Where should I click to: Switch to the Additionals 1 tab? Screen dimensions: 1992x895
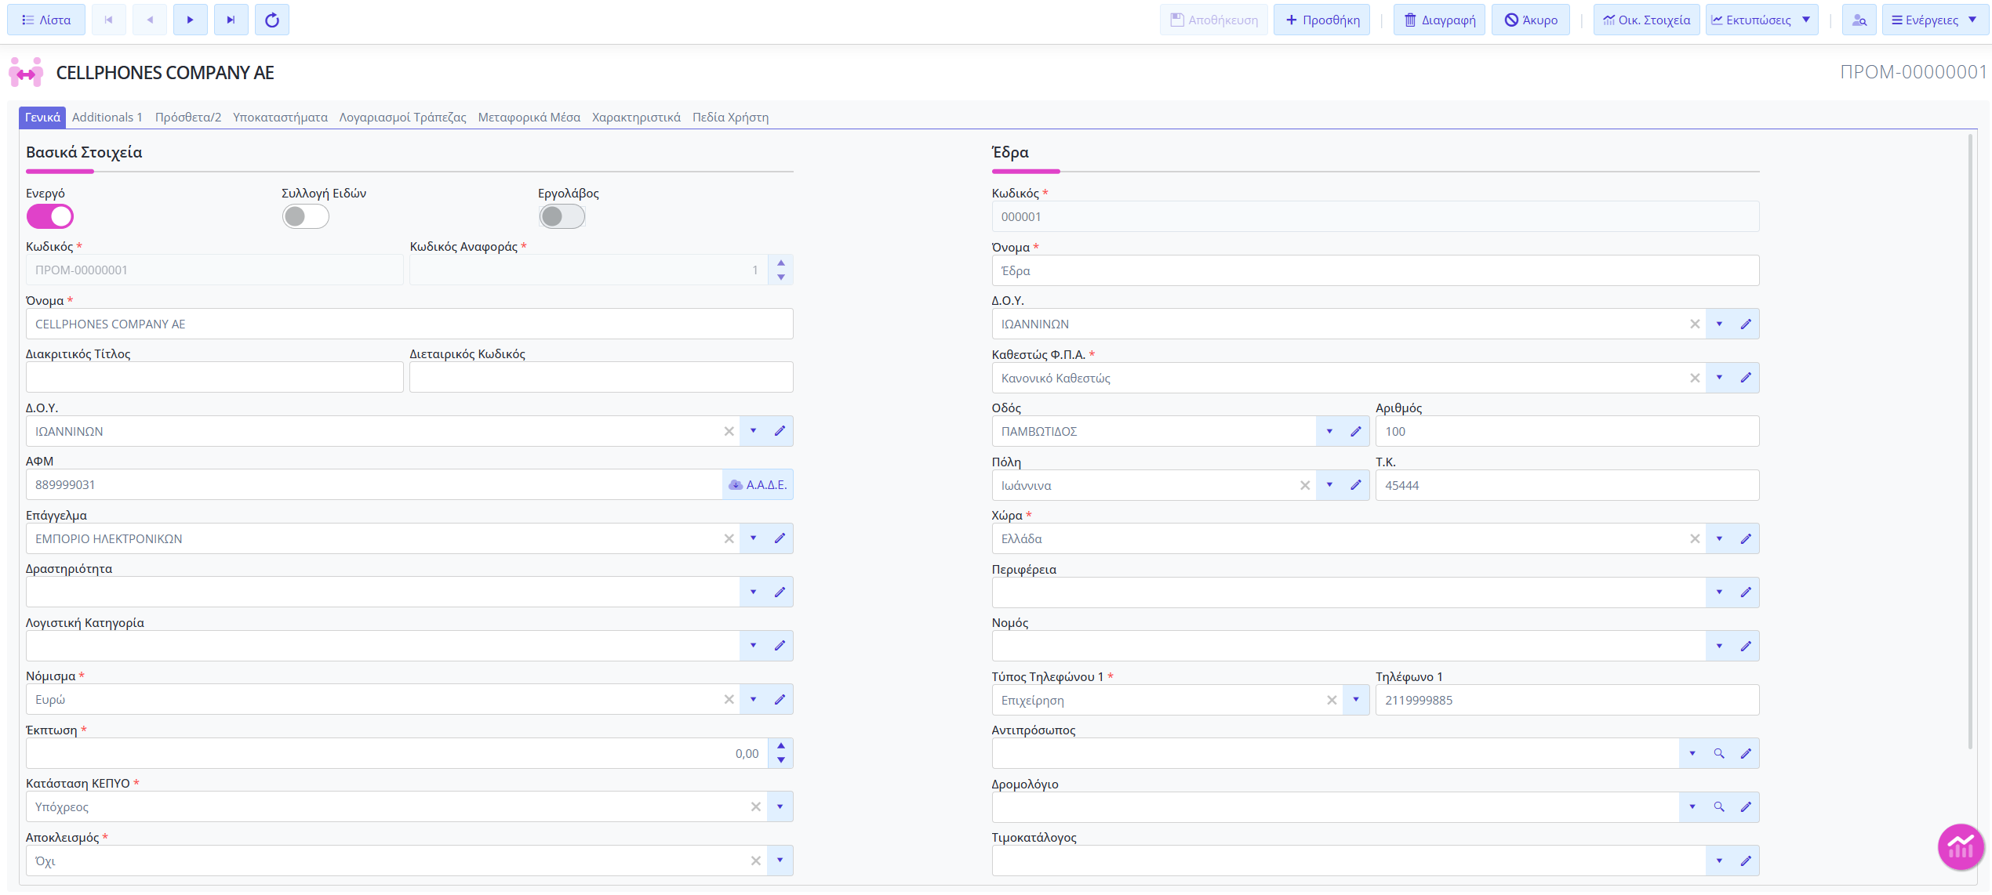point(107,117)
